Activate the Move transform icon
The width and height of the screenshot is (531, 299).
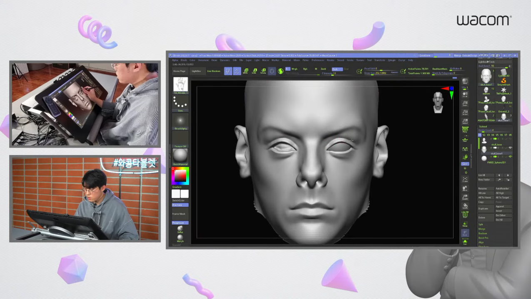(245, 71)
